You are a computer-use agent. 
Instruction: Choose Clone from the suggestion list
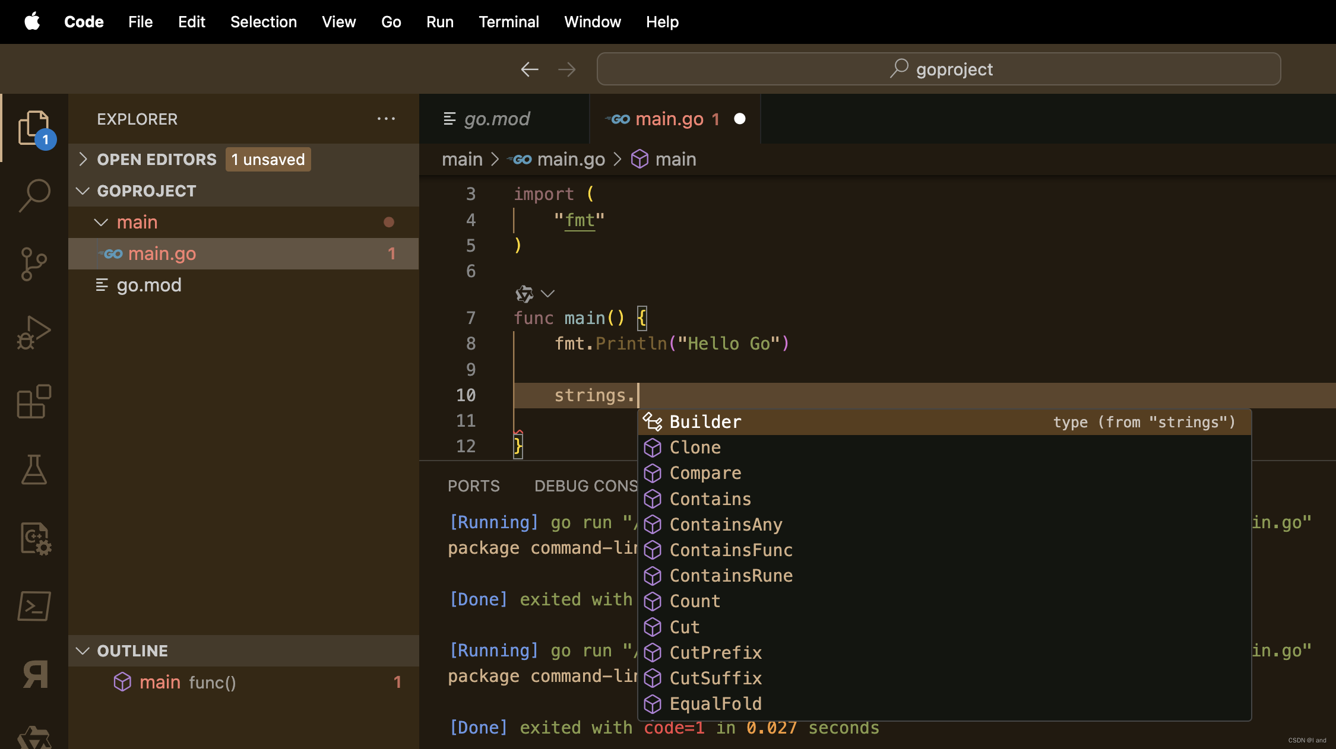tap(944, 448)
